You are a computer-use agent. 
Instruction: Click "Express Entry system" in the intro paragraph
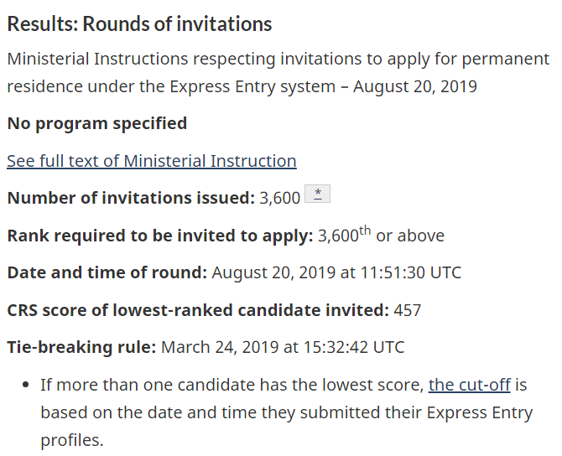(x=252, y=86)
